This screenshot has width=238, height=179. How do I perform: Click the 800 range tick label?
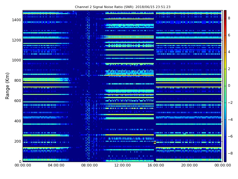tap(18, 81)
